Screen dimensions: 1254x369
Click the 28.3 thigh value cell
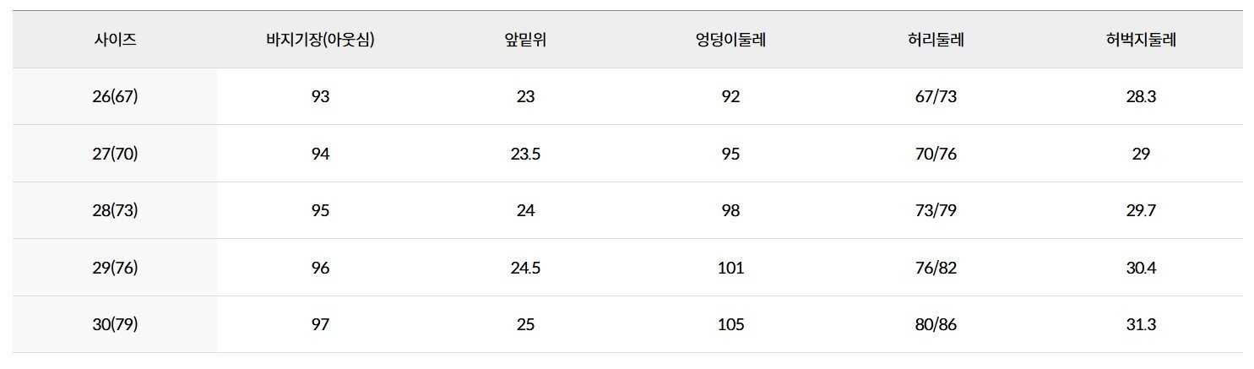pyautogui.click(x=1141, y=96)
